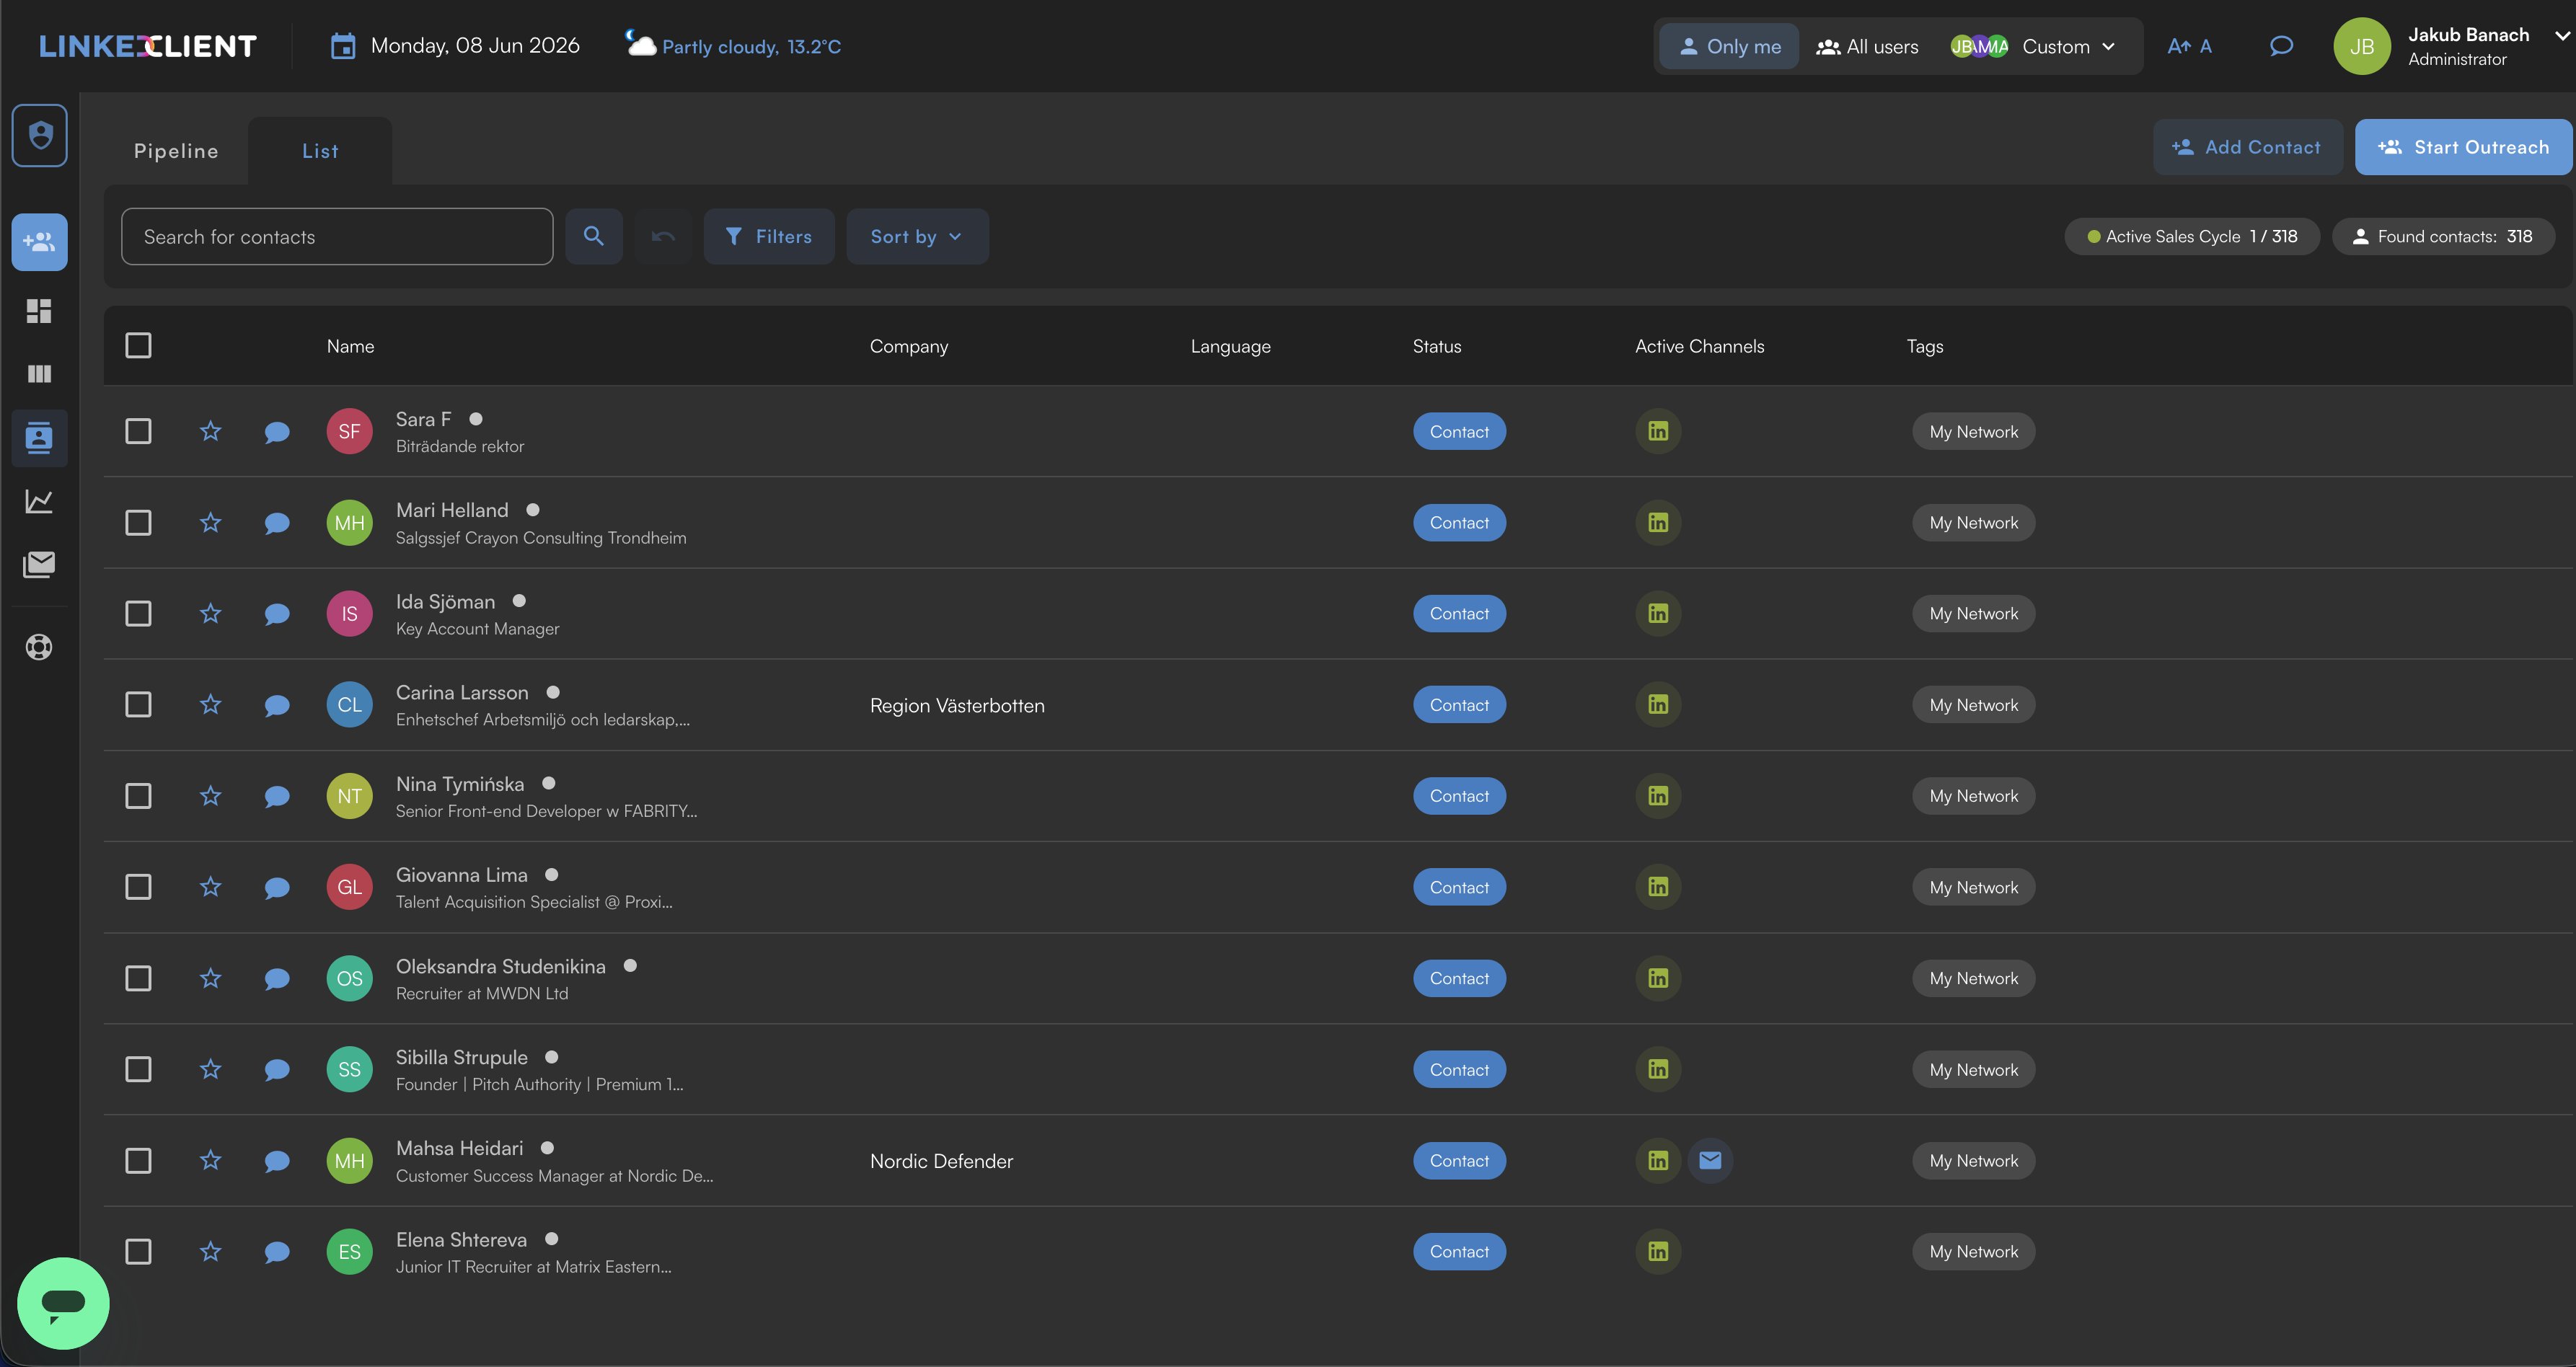Star the Sara F contact
The height and width of the screenshot is (1367, 2576).
[x=210, y=431]
